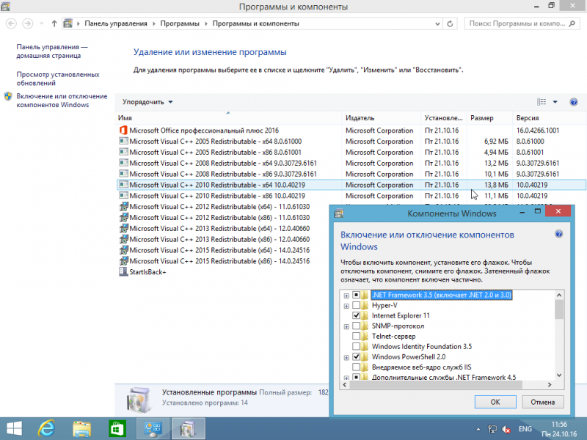587x440 pixels.
Task: Click the horizontal scrollbar in components list
Action: 435,384
